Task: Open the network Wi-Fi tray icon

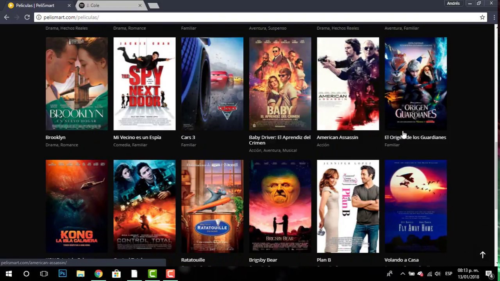Action: pyautogui.click(x=429, y=274)
